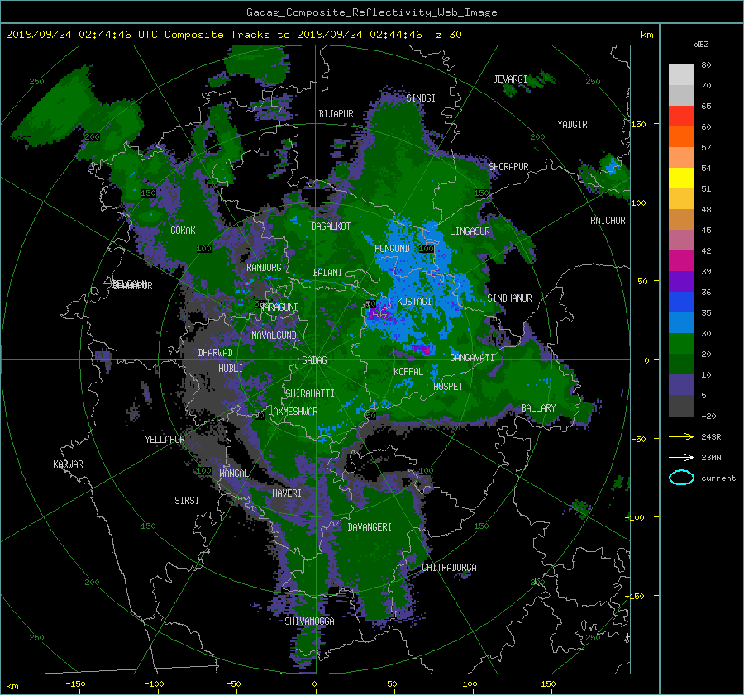
Task: Click the 'SHORAPUR' city label
Action: click(508, 167)
